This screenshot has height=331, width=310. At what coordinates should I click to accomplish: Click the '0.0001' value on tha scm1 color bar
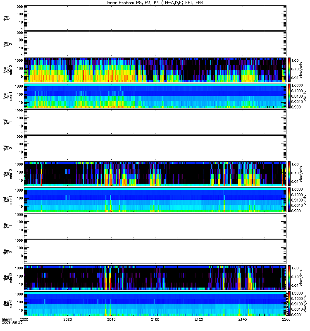(297, 107)
